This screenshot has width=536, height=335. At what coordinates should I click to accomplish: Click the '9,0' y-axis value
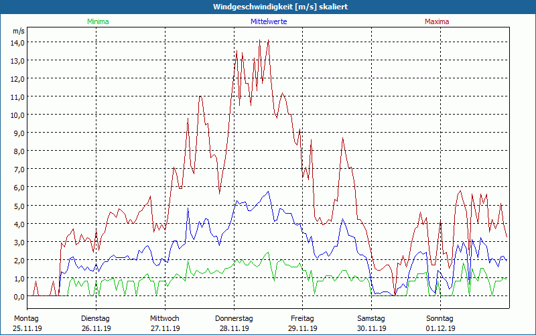19,133
